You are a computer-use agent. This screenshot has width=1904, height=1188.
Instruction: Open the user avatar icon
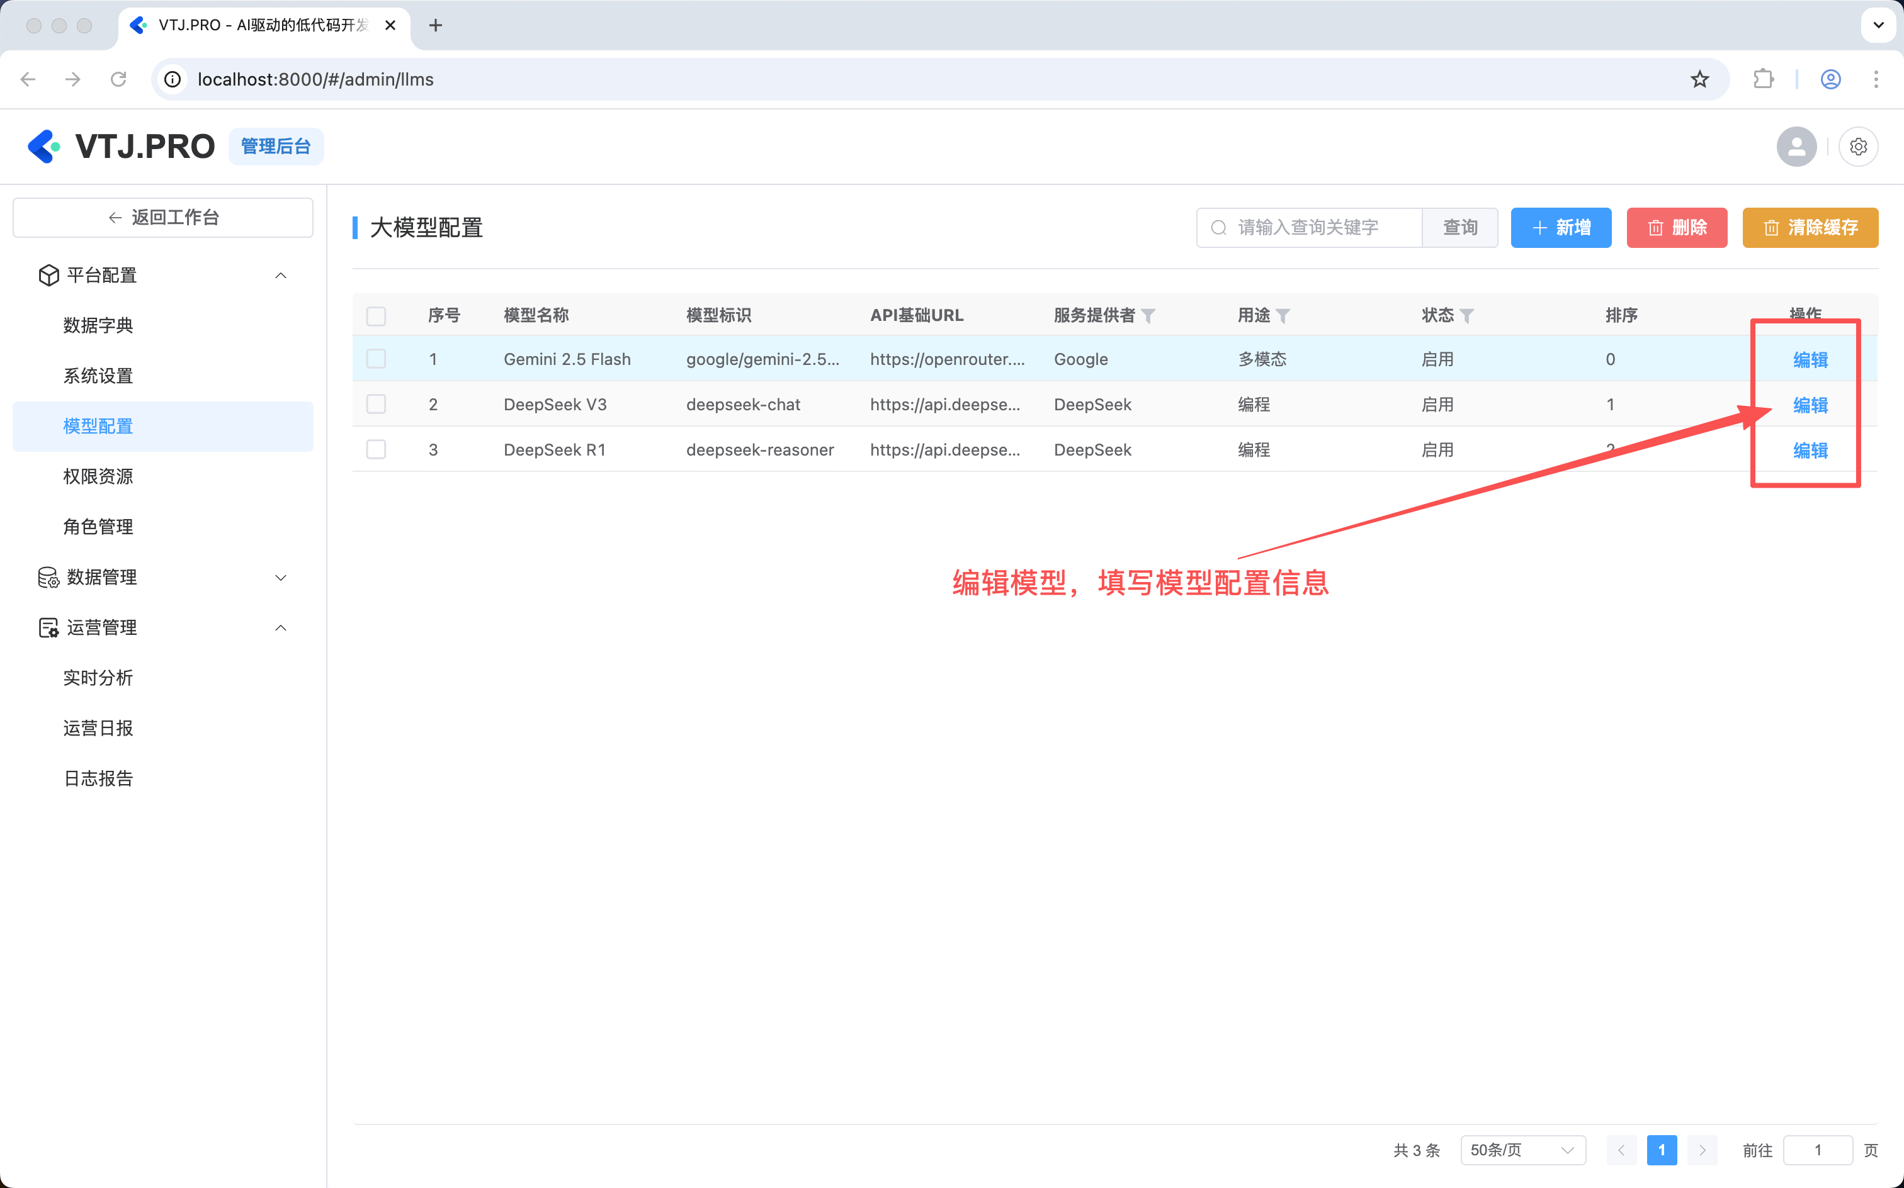[x=1796, y=147]
